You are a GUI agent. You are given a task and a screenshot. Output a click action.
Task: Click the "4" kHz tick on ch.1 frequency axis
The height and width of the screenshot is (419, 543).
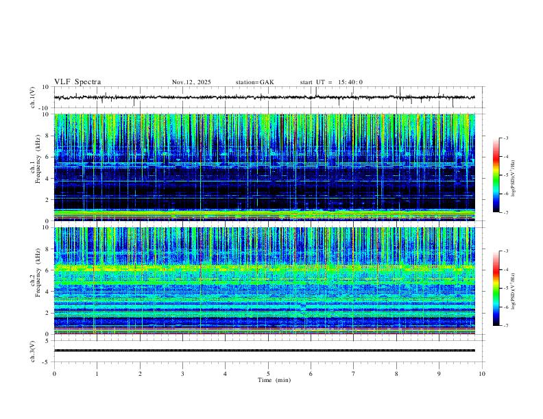click(x=47, y=179)
